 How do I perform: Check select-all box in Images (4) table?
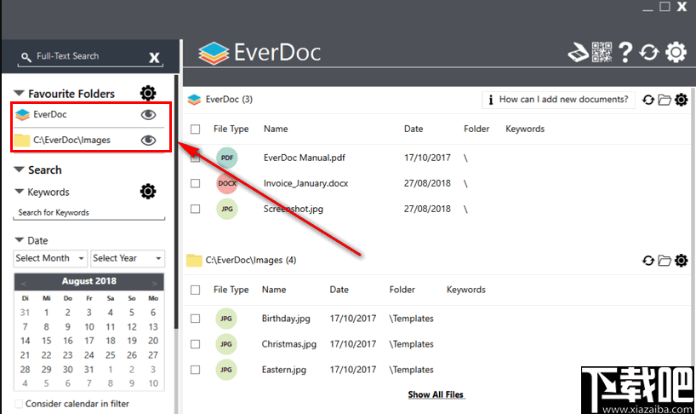coord(196,290)
